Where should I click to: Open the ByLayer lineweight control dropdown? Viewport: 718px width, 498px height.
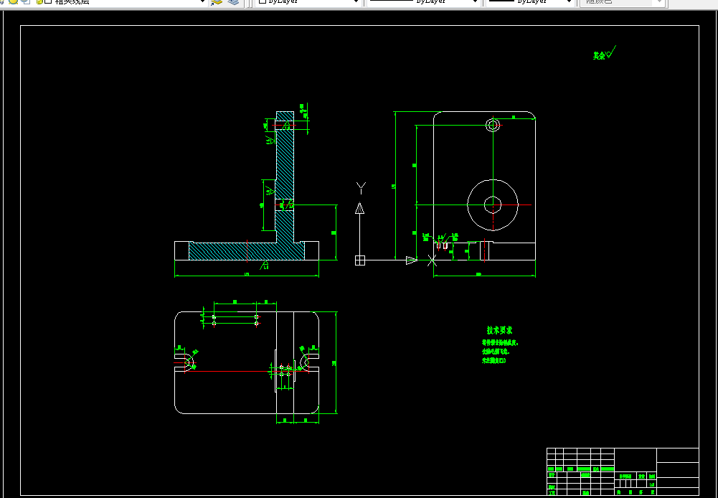(530, 2)
